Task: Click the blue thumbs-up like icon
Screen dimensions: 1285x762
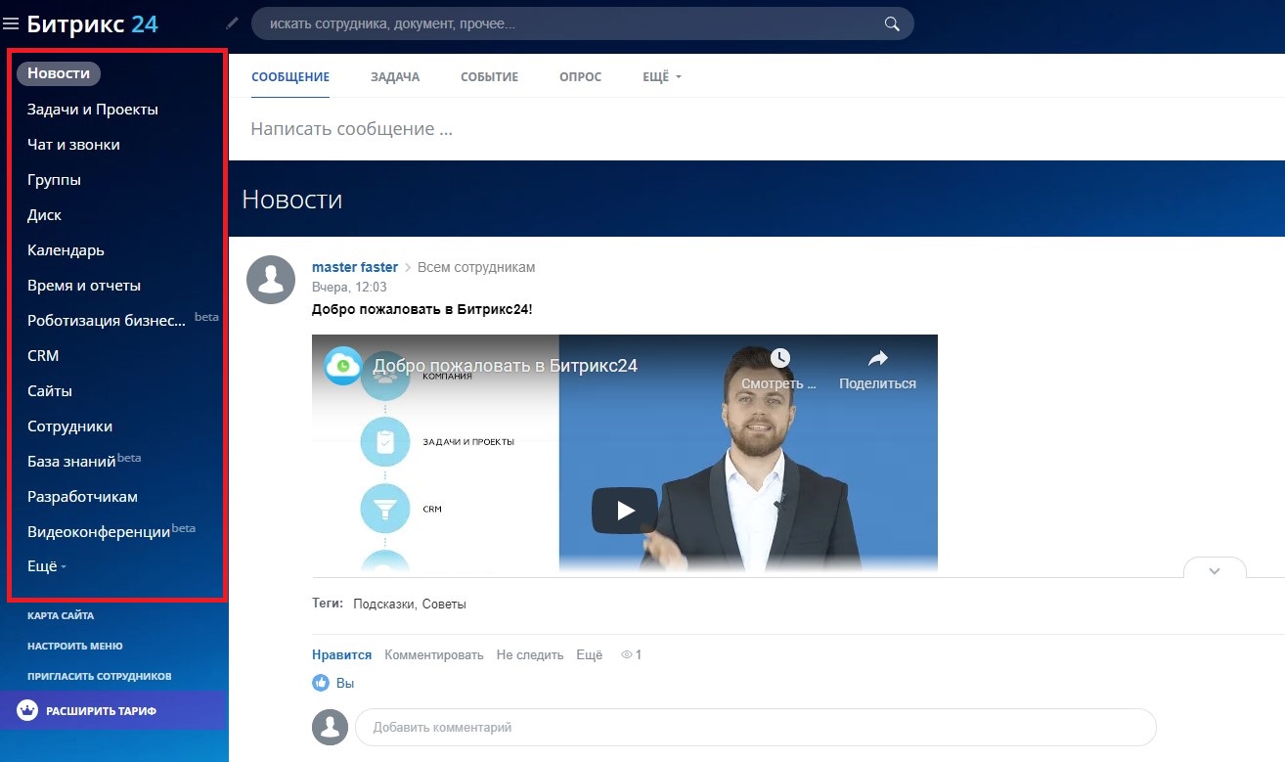Action: [321, 683]
